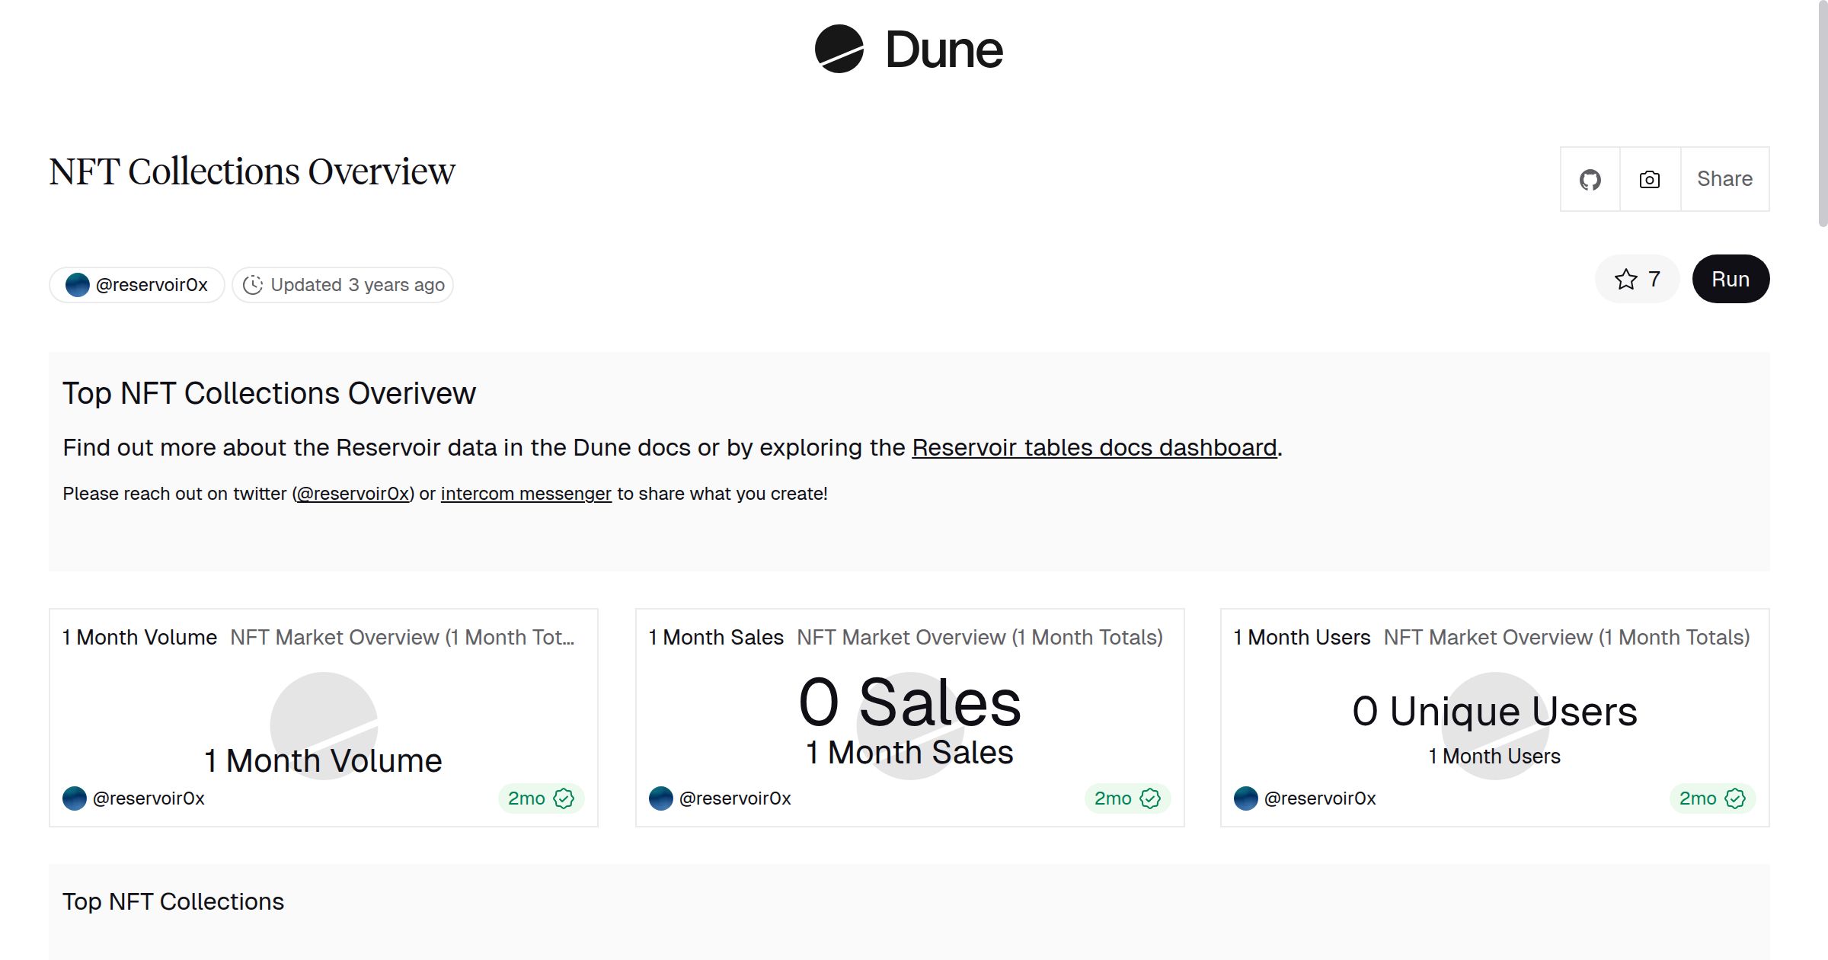Click the star count showing 7
The height and width of the screenshot is (960, 1828).
(1654, 280)
